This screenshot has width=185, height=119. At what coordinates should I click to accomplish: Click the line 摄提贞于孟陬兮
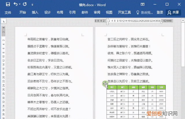49,46
